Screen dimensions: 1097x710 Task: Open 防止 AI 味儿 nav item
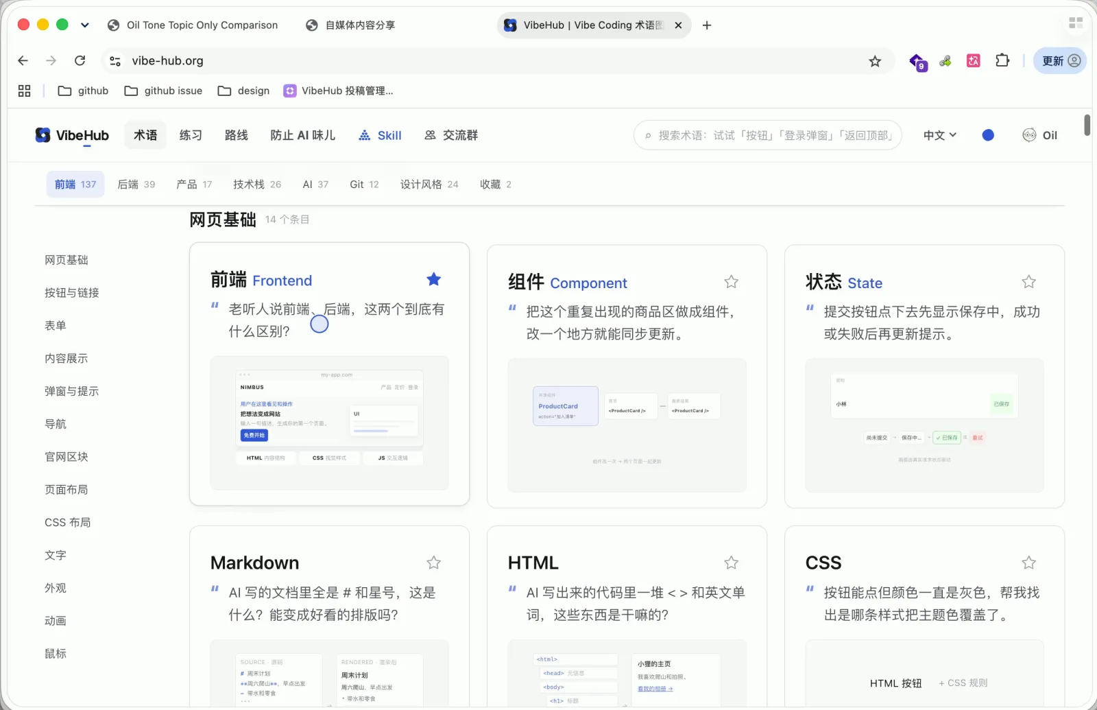click(303, 135)
